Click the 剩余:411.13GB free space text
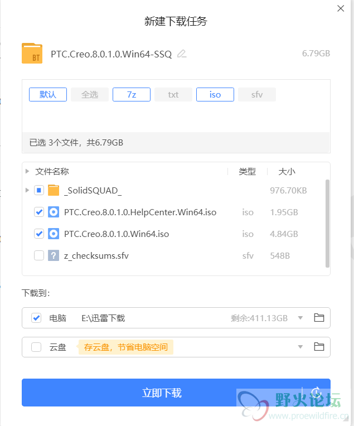 [x=259, y=318]
